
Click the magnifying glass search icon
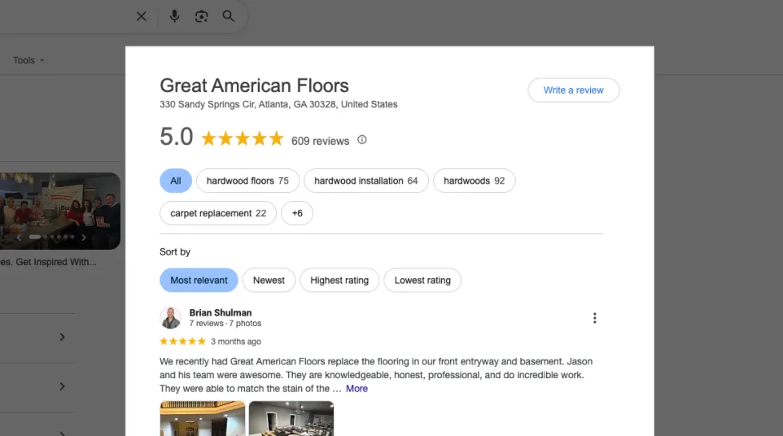pyautogui.click(x=228, y=16)
